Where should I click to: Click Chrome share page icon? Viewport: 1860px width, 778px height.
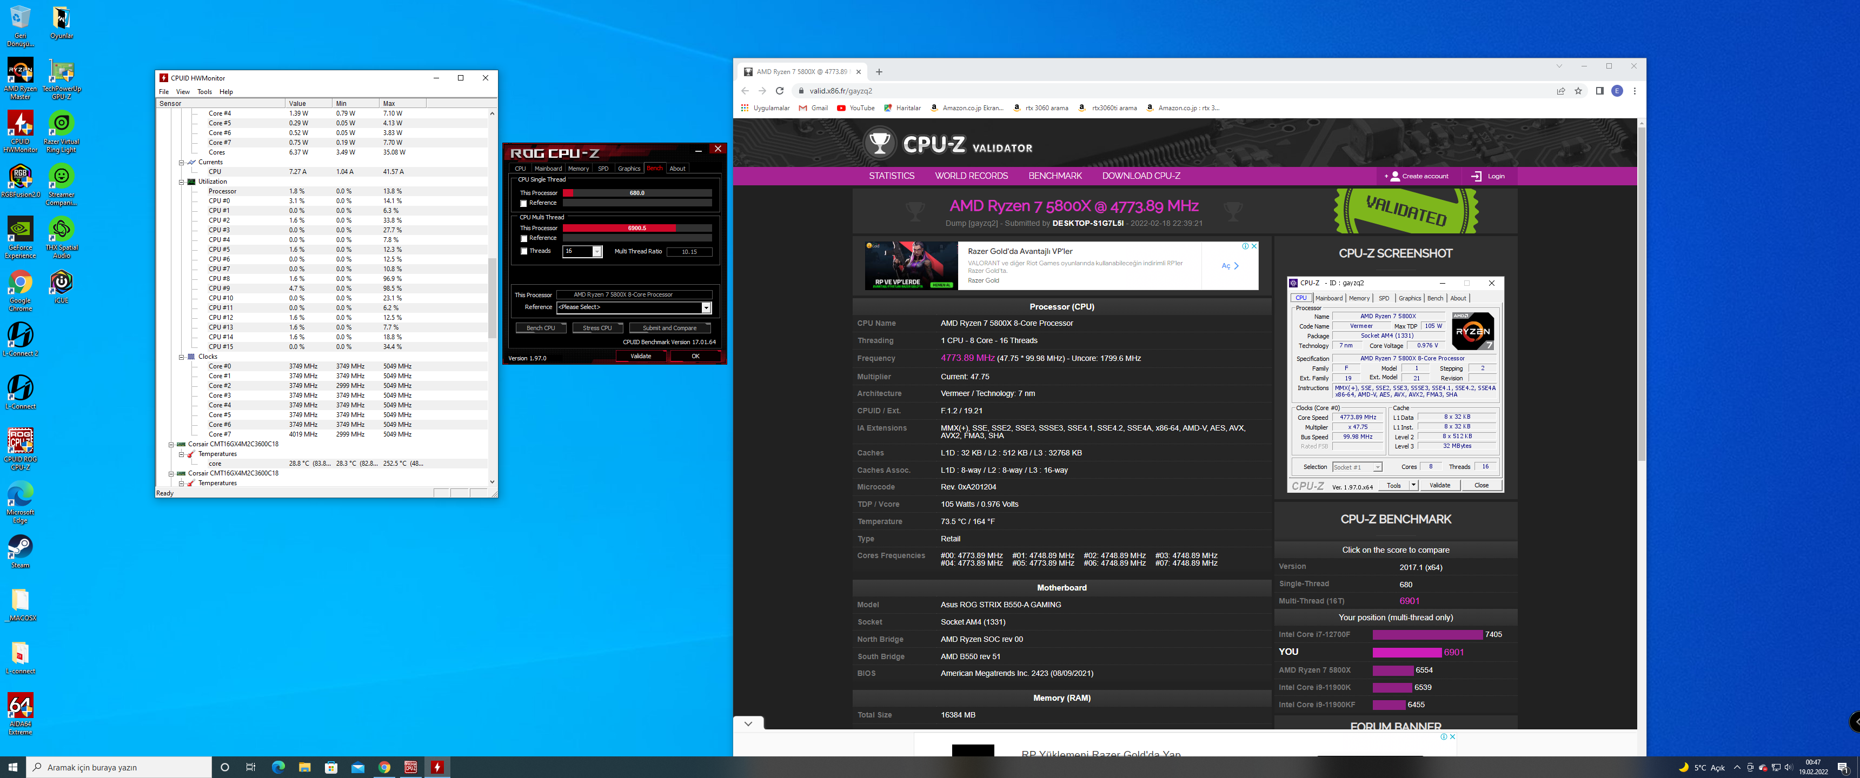tap(1561, 91)
